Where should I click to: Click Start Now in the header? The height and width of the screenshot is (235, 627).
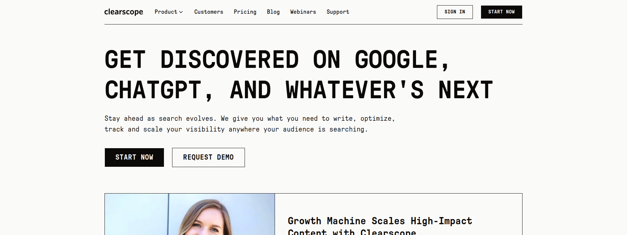(x=501, y=12)
